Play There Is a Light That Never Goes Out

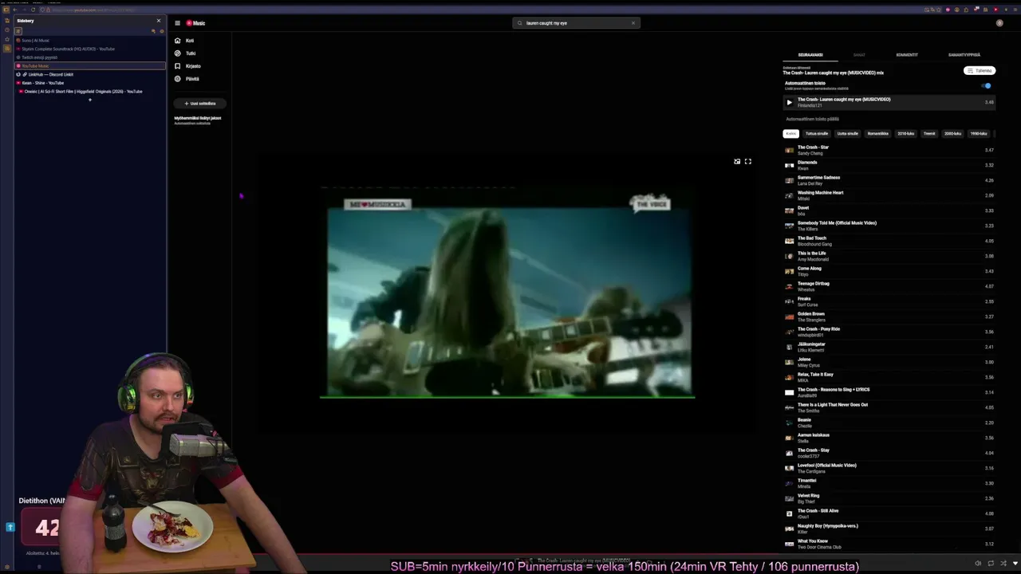(889, 407)
